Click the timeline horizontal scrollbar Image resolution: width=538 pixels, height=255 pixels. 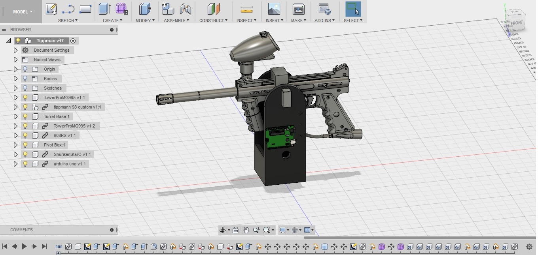coord(419,238)
